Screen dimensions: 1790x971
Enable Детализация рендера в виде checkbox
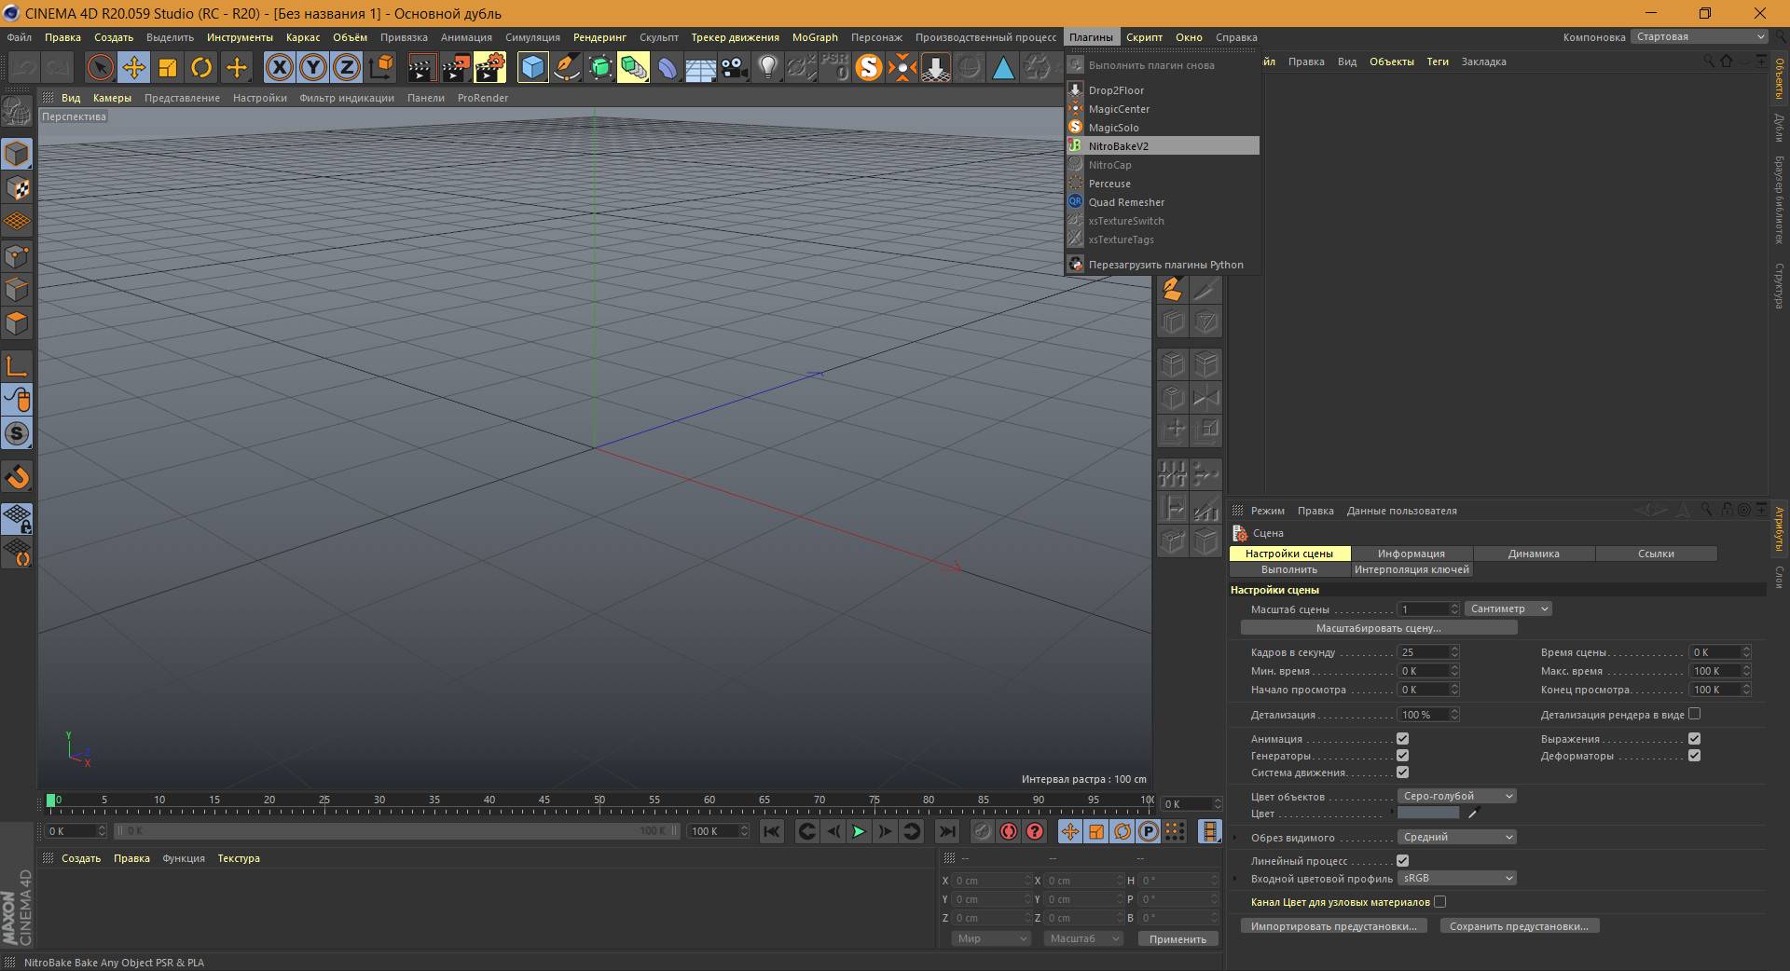tap(1694, 714)
